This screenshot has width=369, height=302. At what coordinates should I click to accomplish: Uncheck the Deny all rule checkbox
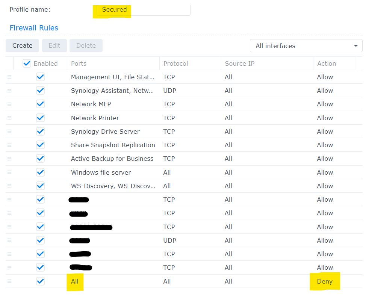[x=40, y=281]
